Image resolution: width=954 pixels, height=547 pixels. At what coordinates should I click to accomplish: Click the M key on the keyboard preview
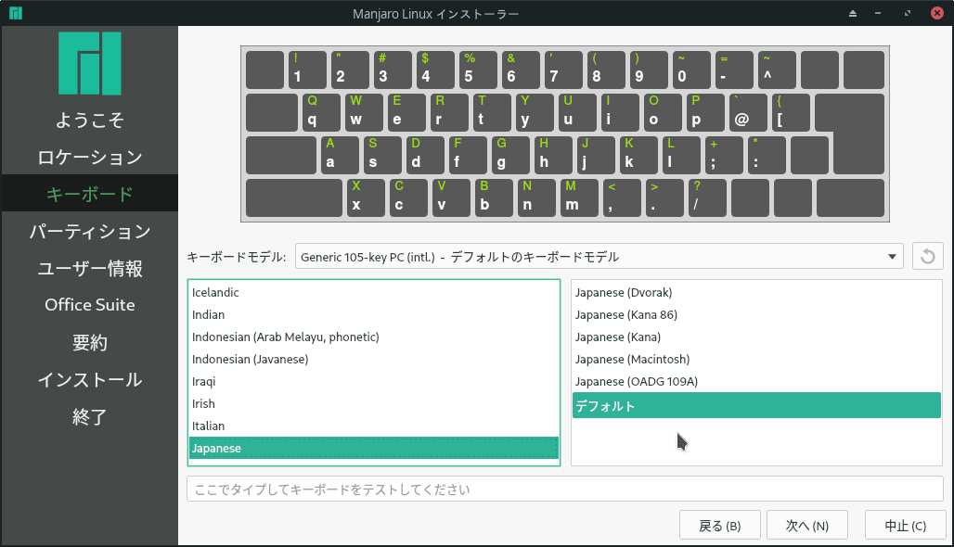point(579,197)
